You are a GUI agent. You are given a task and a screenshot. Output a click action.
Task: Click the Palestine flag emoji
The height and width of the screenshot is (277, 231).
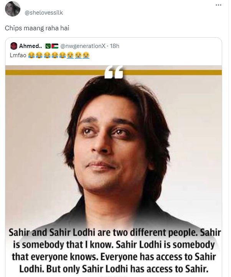54,46
